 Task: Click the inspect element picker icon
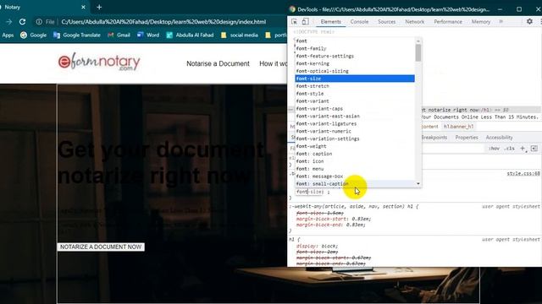[294, 22]
